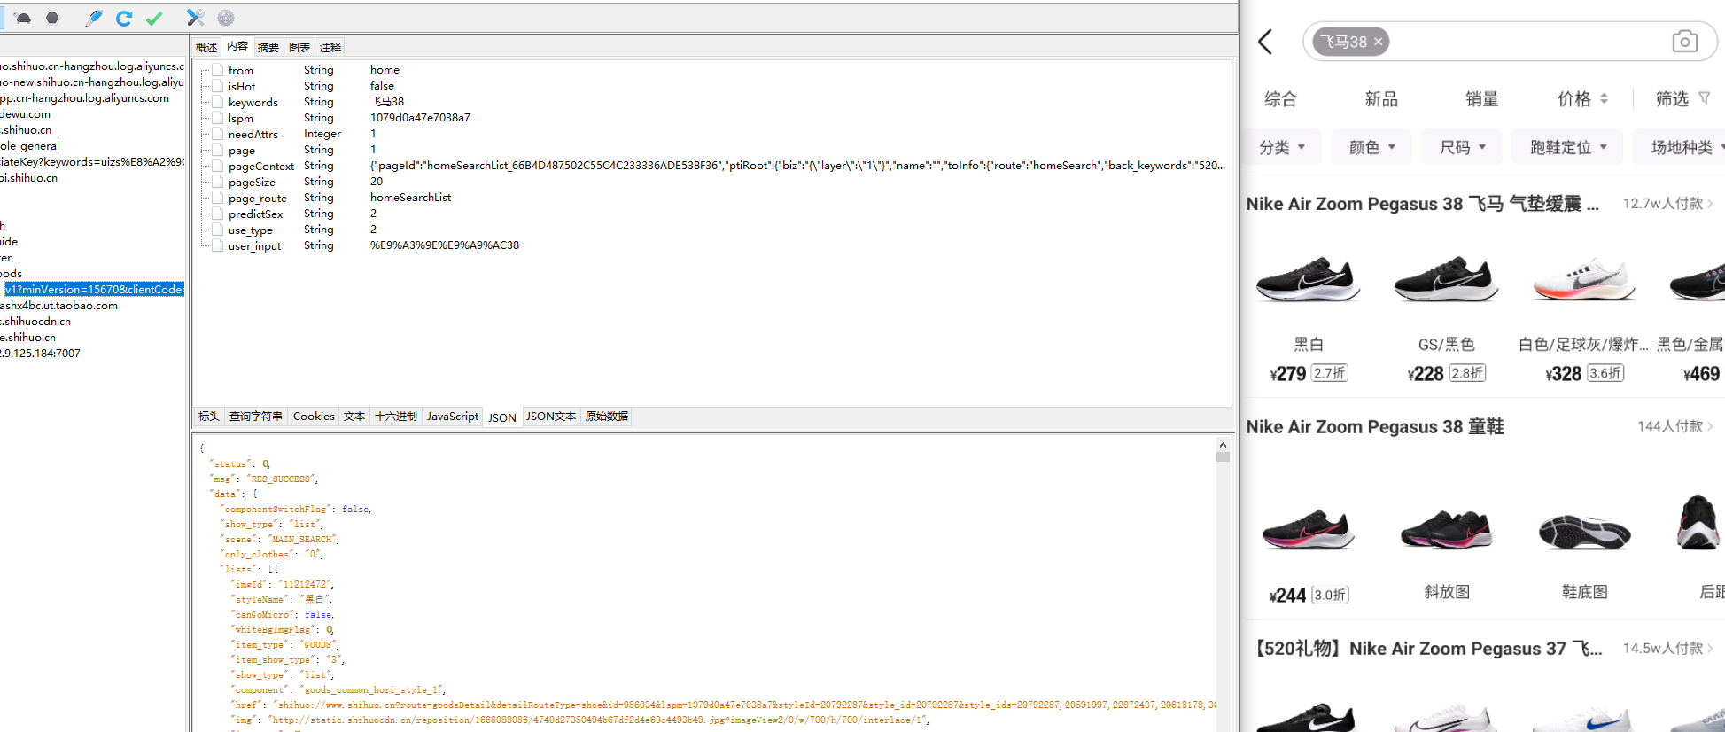Expand the 跑鞋定位 filter dropdown
Viewport: 1725px width, 732px height.
click(1568, 147)
